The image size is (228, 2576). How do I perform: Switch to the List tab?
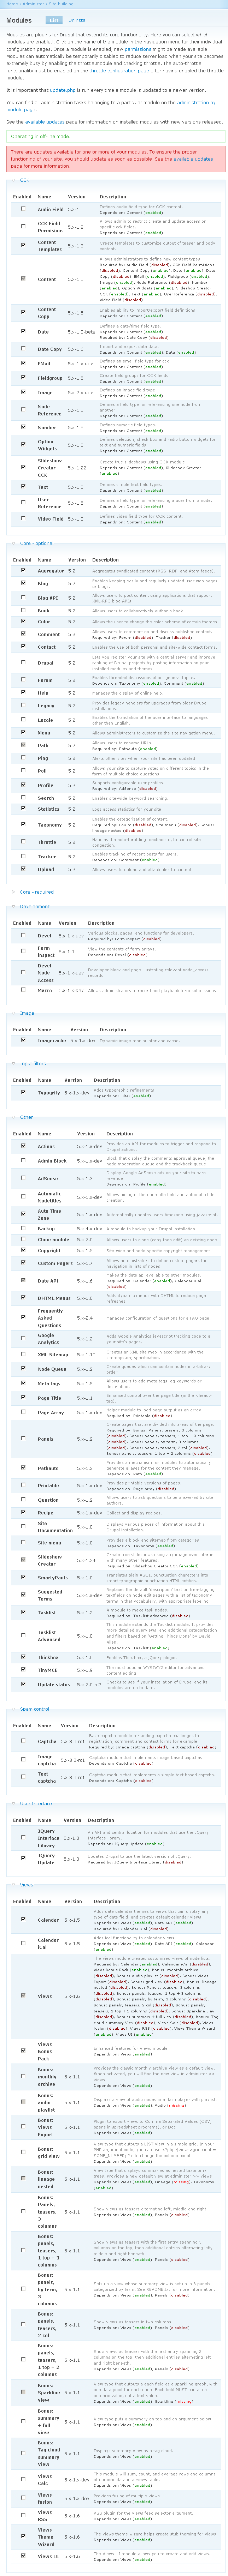pyautogui.click(x=54, y=20)
